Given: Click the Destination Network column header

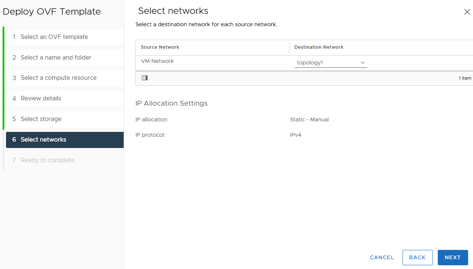Looking at the screenshot, I should click(319, 47).
